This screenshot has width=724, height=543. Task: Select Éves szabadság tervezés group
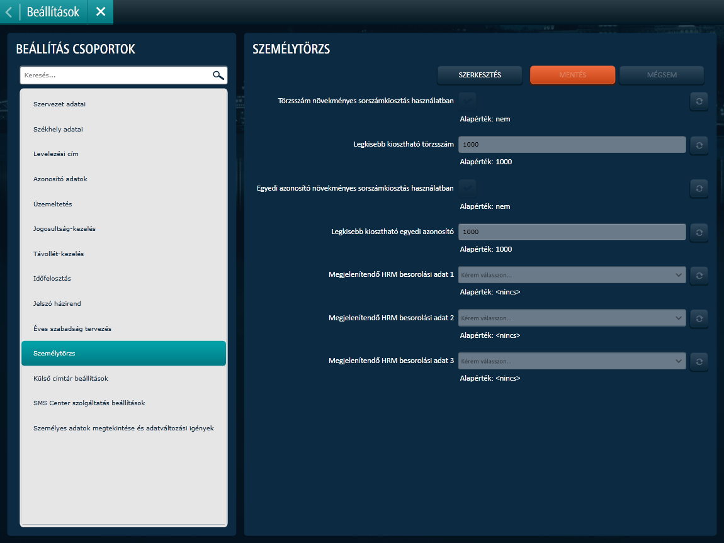click(123, 328)
